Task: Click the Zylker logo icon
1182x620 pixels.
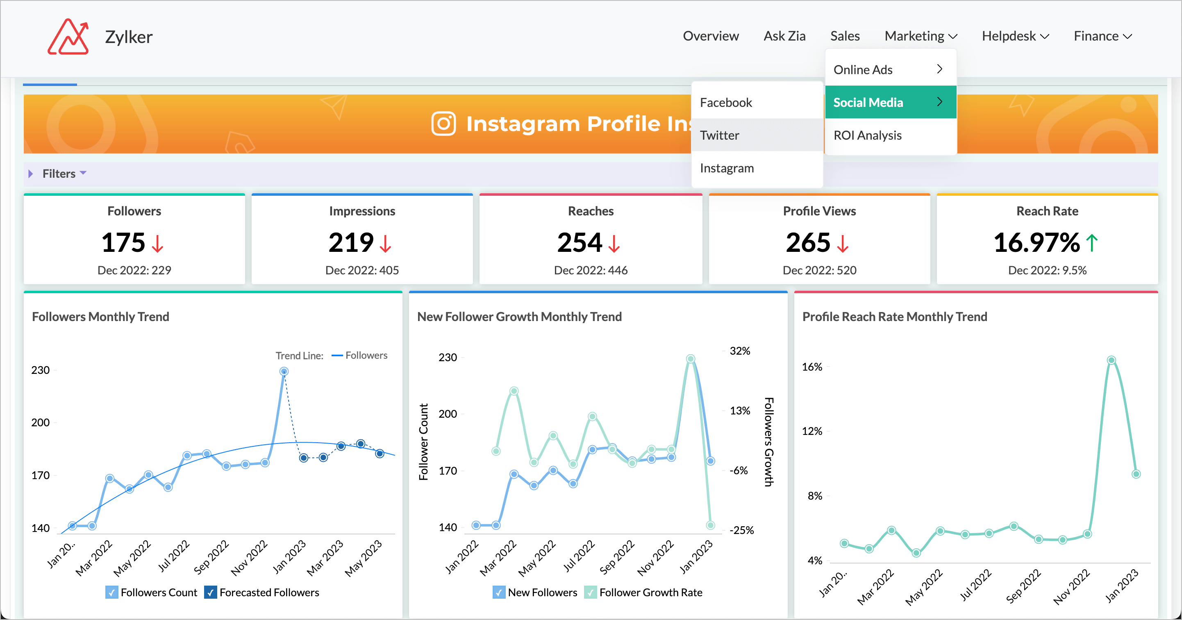Action: pyautogui.click(x=69, y=36)
